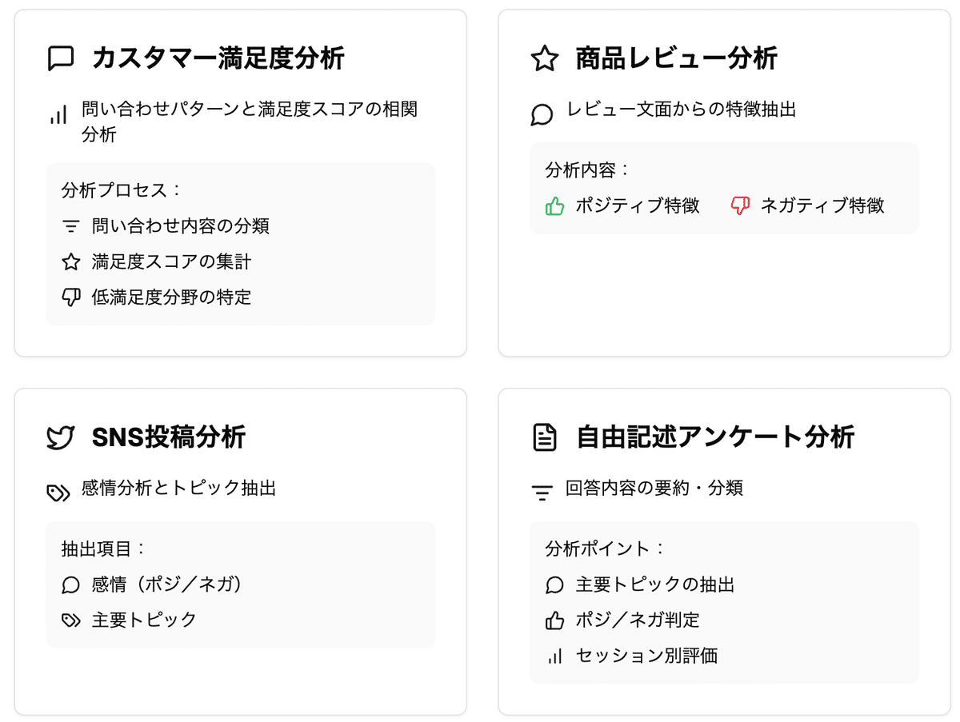Click the star icon beside 商品レビュー分析

coord(544,58)
